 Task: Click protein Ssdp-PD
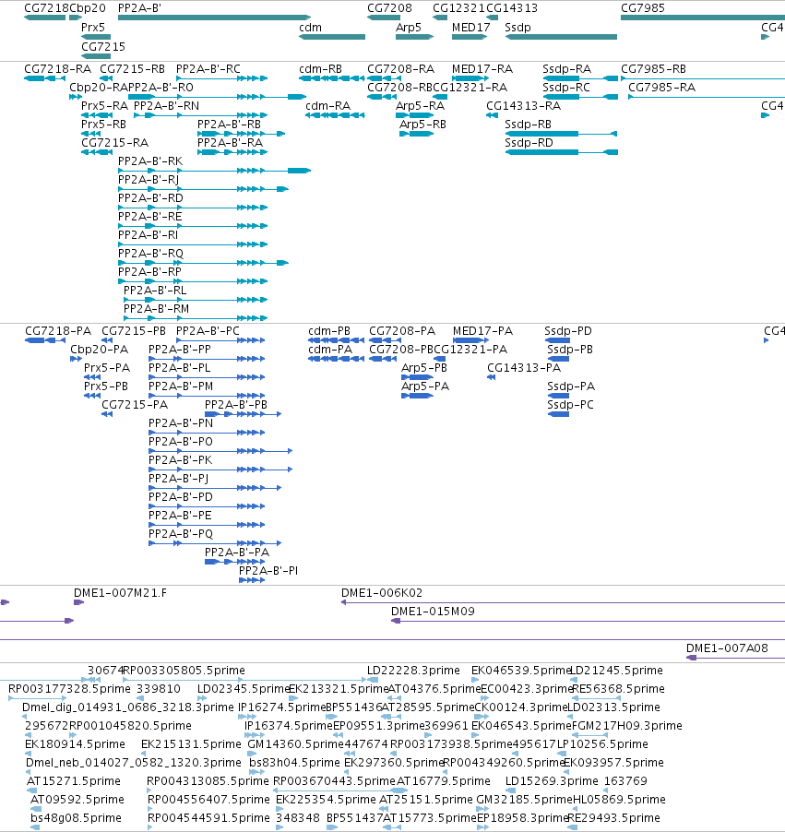[x=568, y=331]
